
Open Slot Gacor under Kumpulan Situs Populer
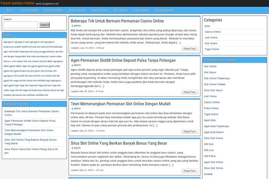[x=210, y=72]
